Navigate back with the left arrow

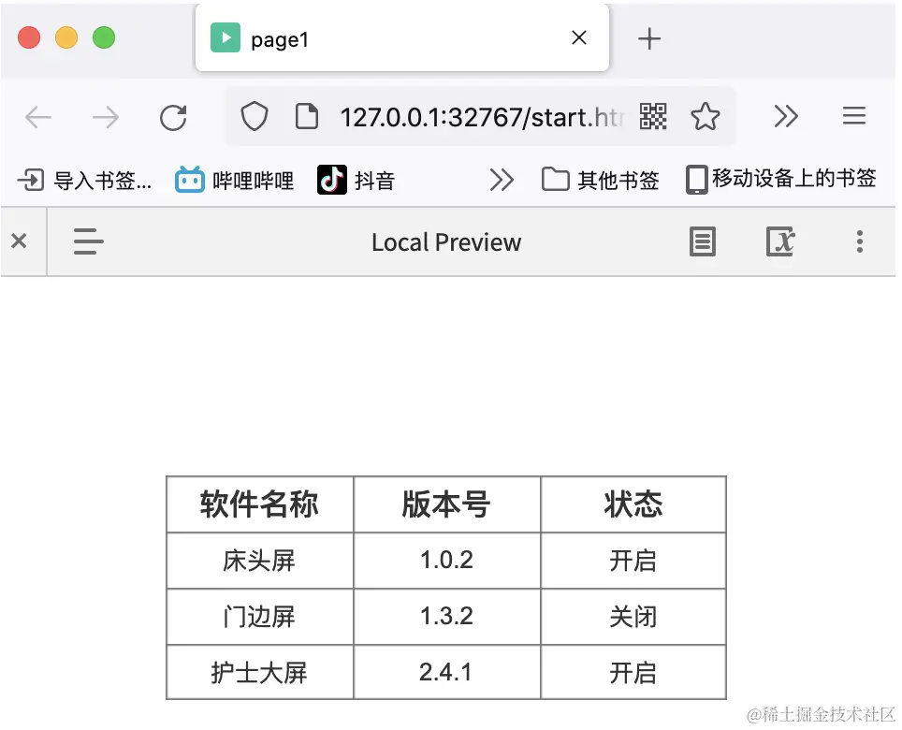click(37, 117)
